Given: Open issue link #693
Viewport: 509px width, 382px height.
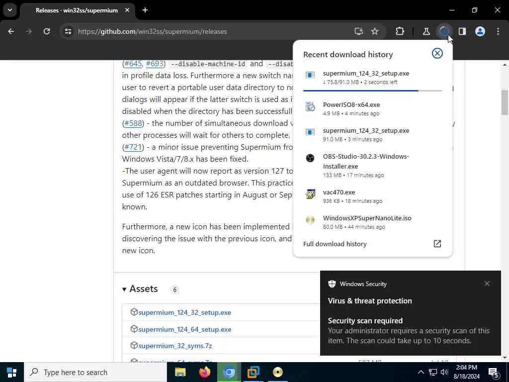Looking at the screenshot, I should click(x=155, y=64).
